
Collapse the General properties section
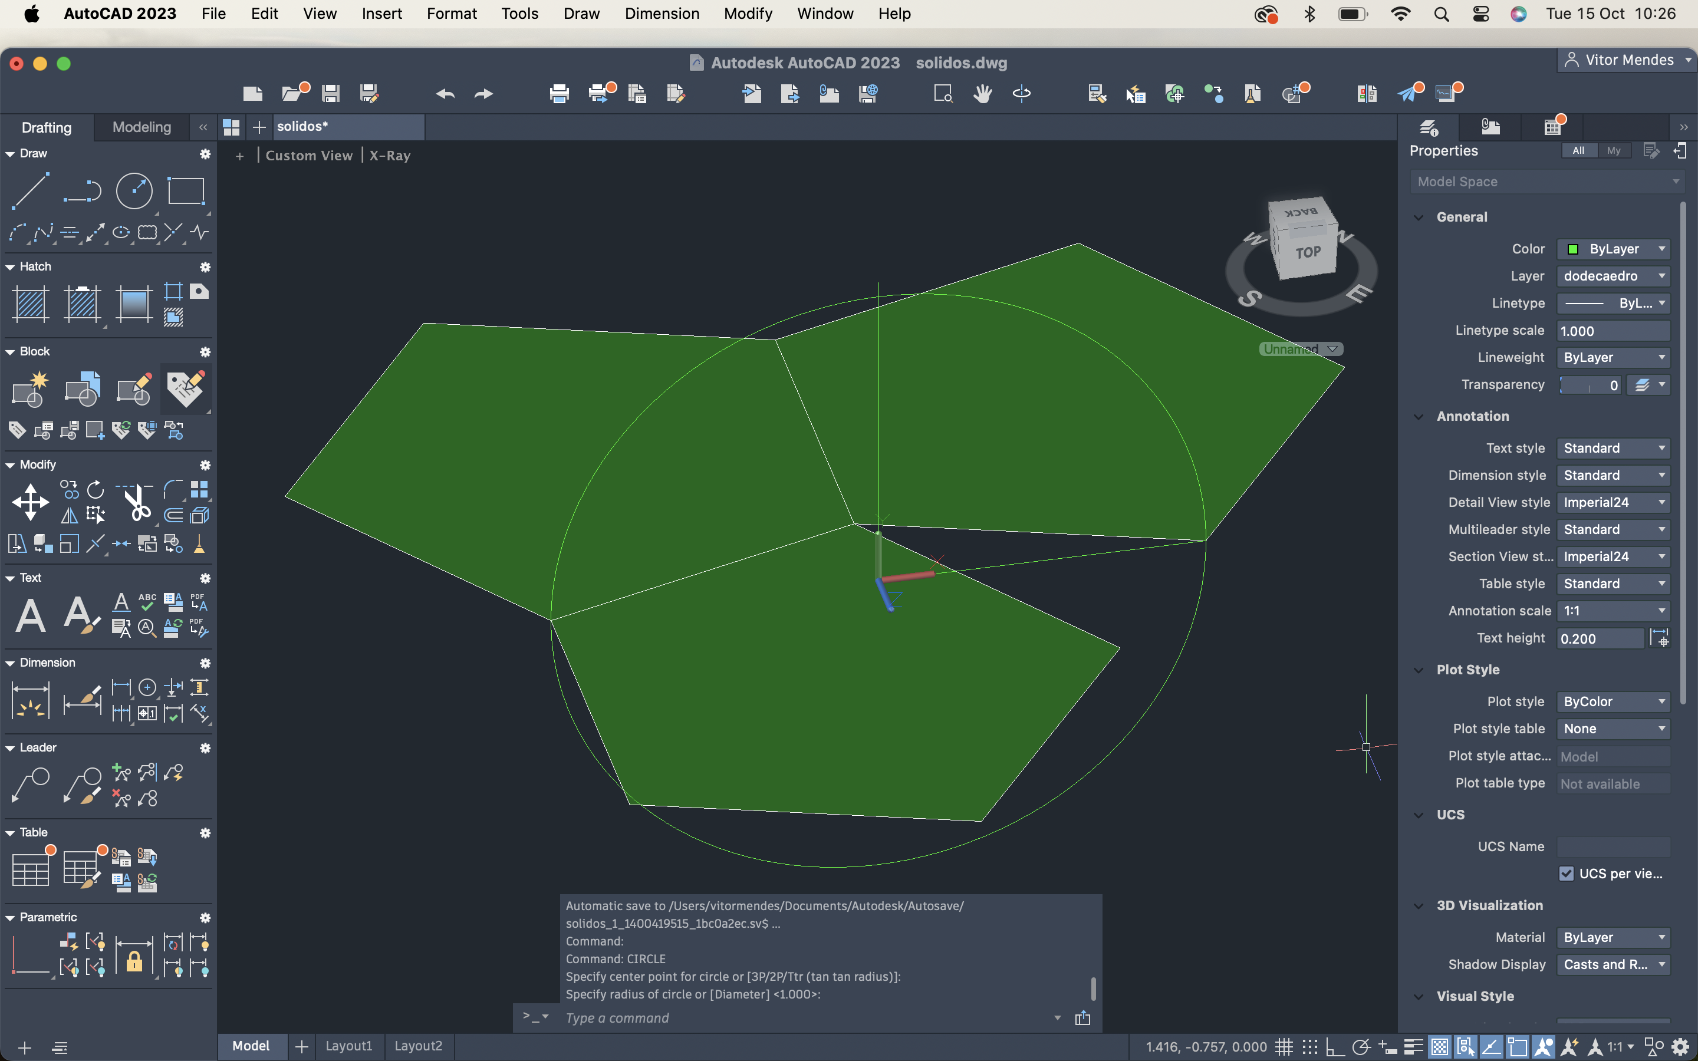[1419, 217]
